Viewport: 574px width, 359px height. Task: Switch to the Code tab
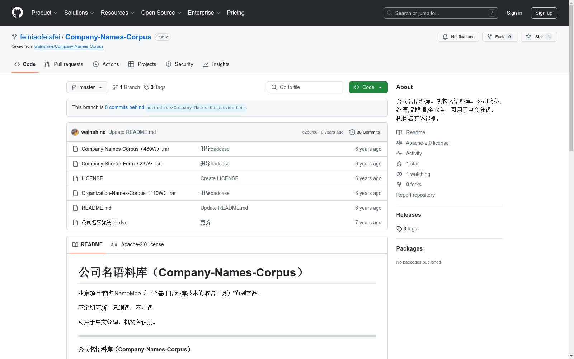tap(25, 64)
